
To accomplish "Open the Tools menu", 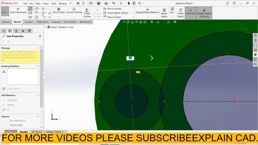I will coord(54,4).
